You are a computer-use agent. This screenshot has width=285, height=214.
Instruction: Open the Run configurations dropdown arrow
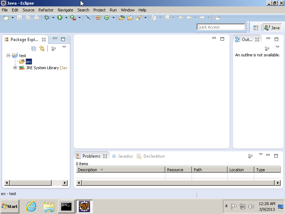[66, 17]
